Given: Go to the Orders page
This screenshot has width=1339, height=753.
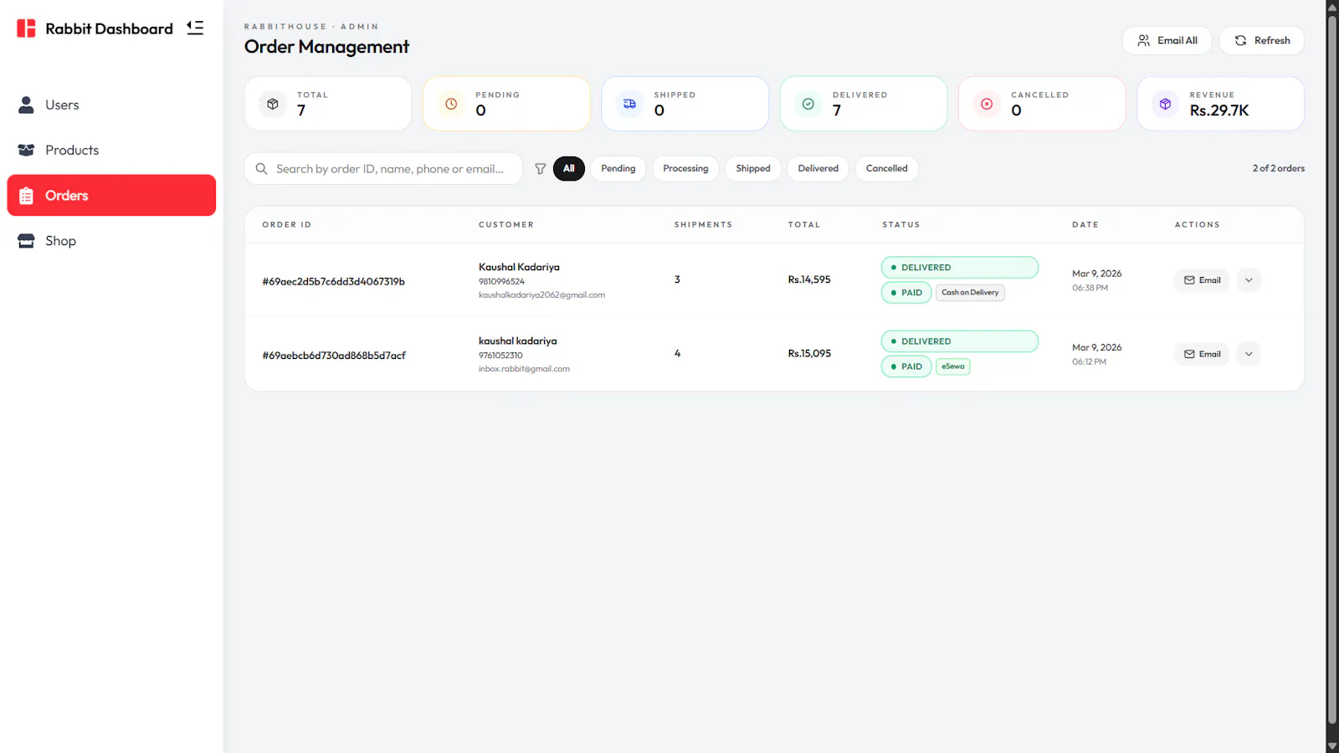Looking at the screenshot, I should [x=111, y=195].
